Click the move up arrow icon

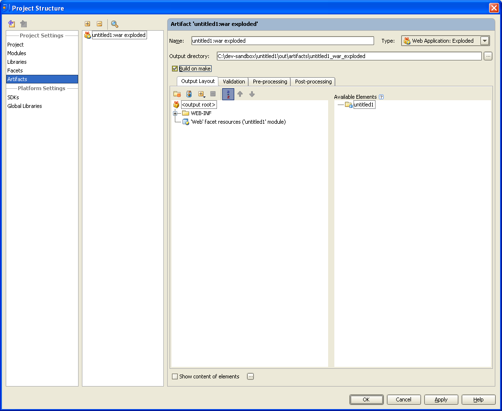click(x=240, y=94)
